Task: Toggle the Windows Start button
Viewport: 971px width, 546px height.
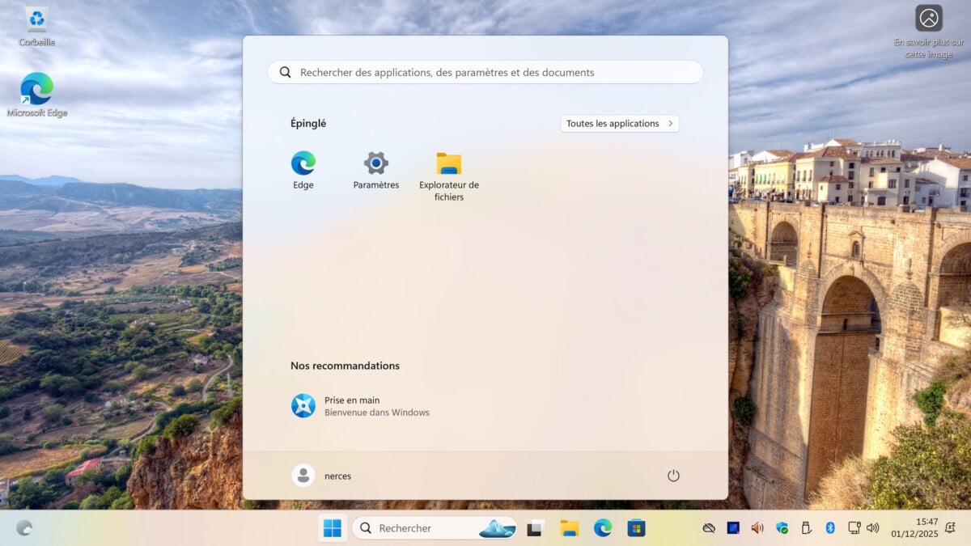Action: [333, 528]
